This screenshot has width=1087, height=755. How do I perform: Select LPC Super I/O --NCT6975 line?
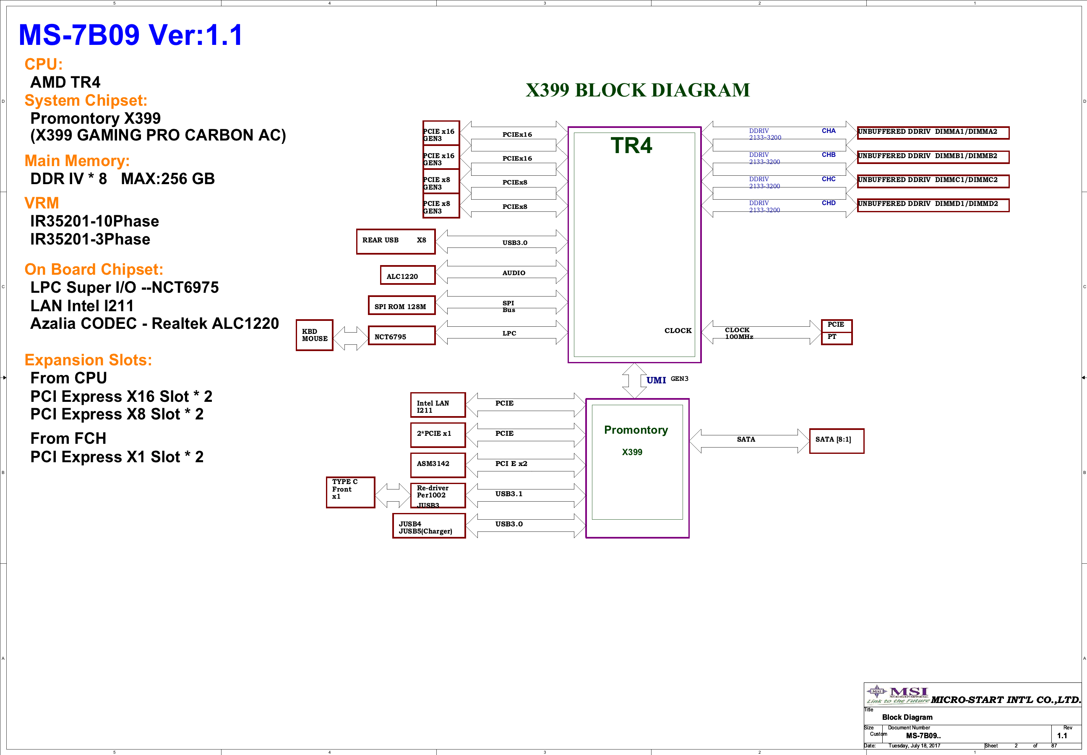(x=125, y=288)
